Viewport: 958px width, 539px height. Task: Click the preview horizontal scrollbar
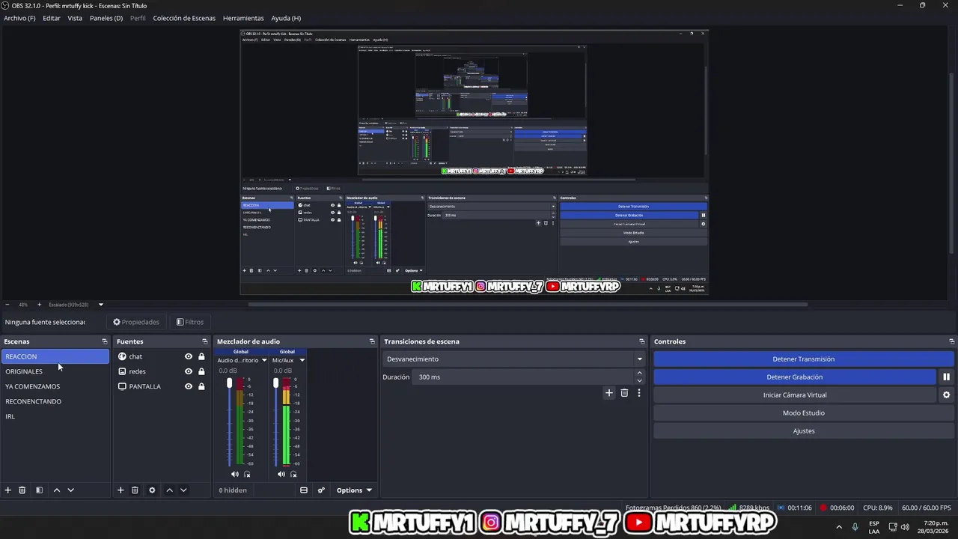click(528, 305)
